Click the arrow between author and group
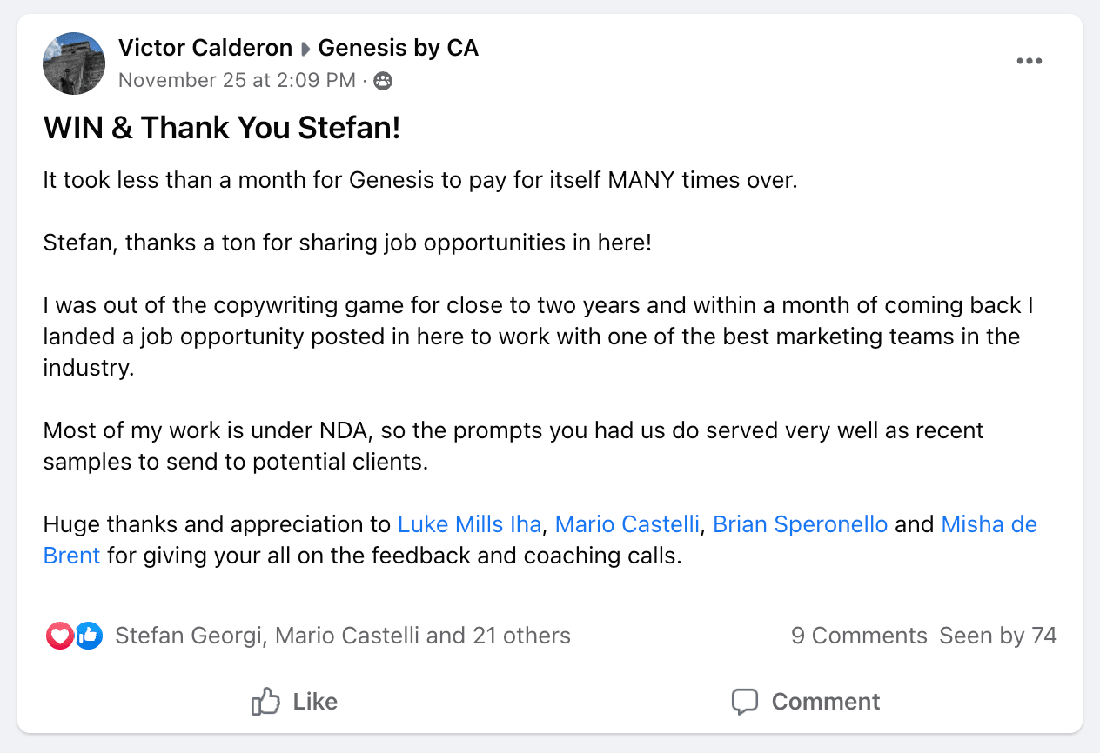 point(305,49)
